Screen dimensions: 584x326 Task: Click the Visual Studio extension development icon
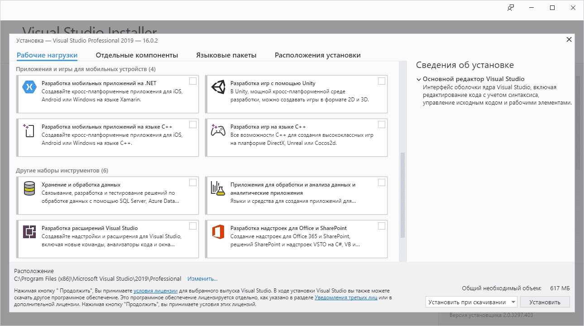point(29,232)
